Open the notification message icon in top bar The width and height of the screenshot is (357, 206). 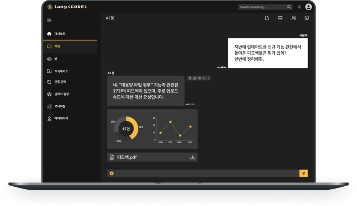[299, 7]
